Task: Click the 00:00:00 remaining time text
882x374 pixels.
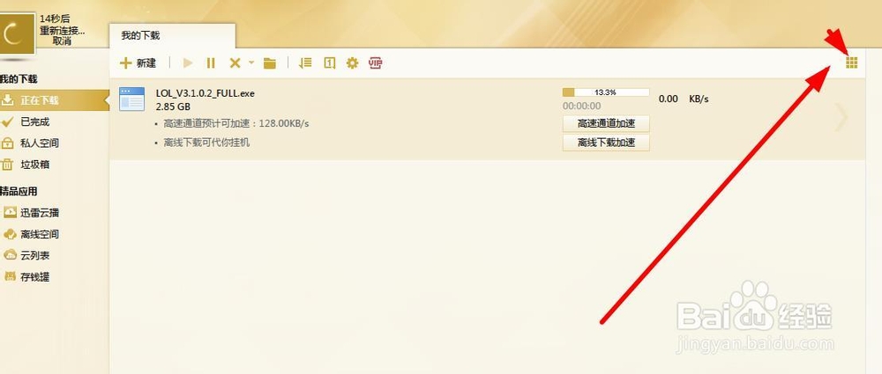Action: pos(581,106)
